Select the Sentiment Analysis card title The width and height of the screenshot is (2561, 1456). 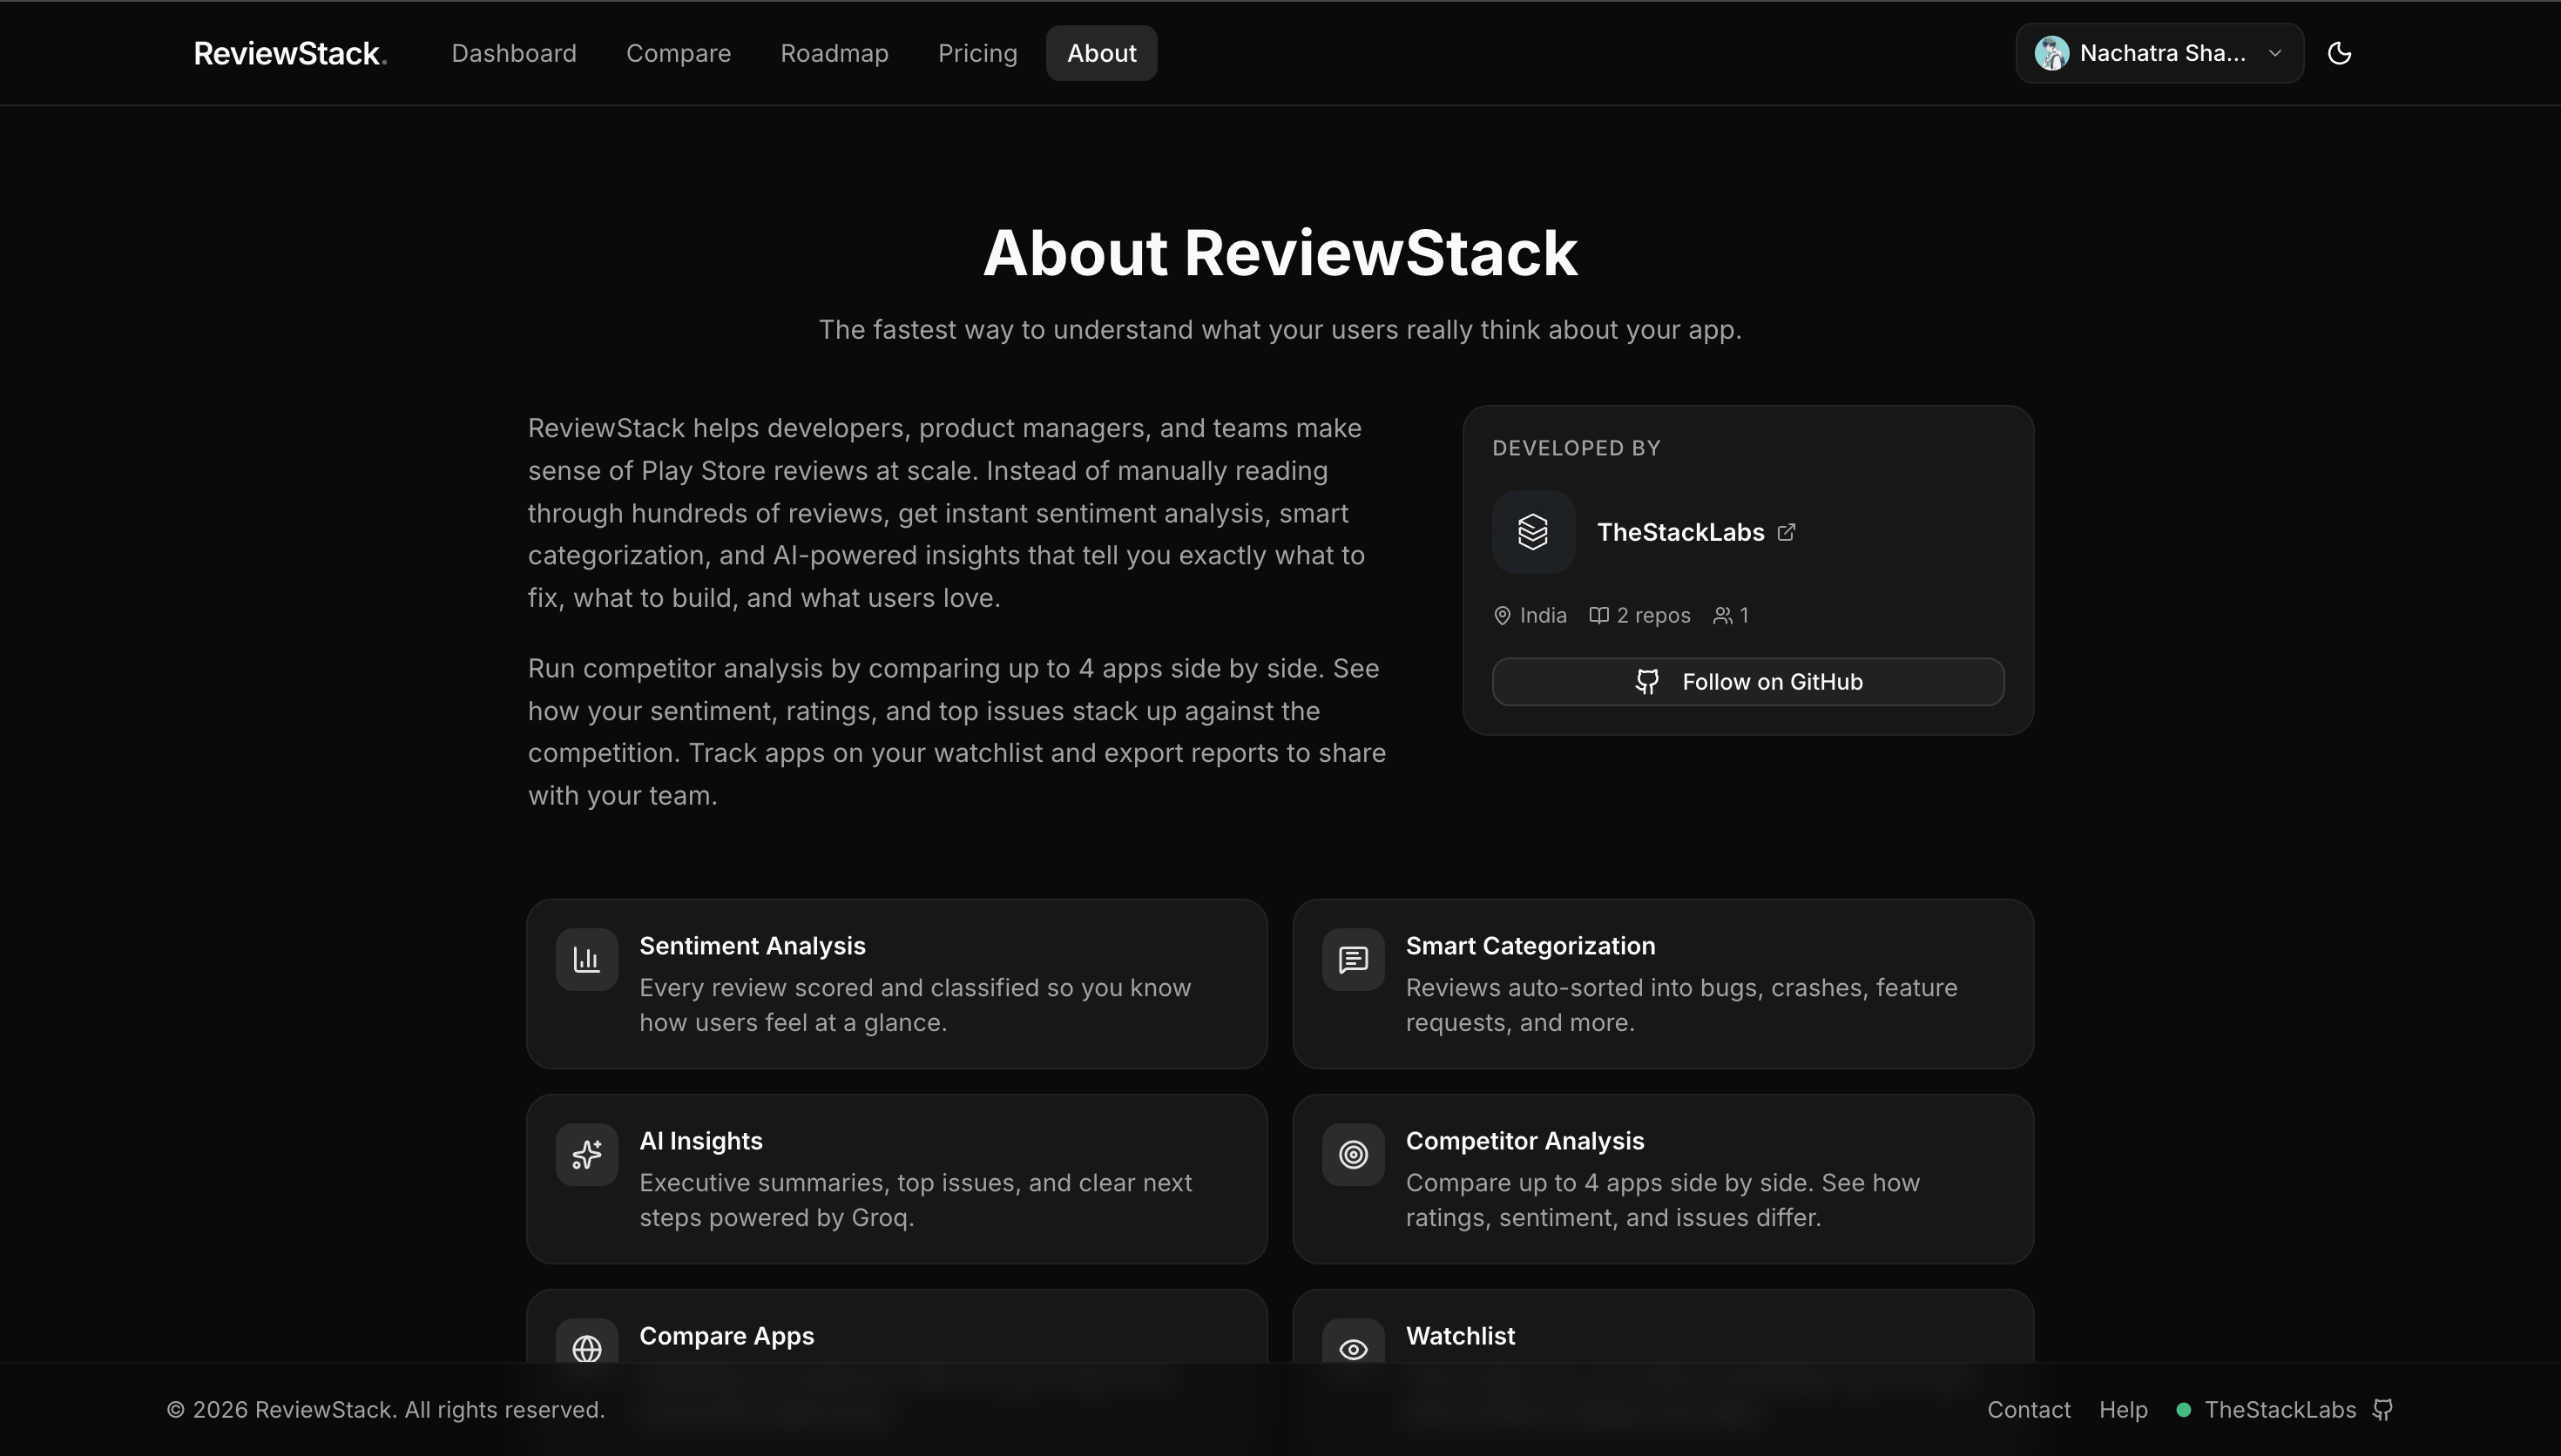[x=752, y=946]
